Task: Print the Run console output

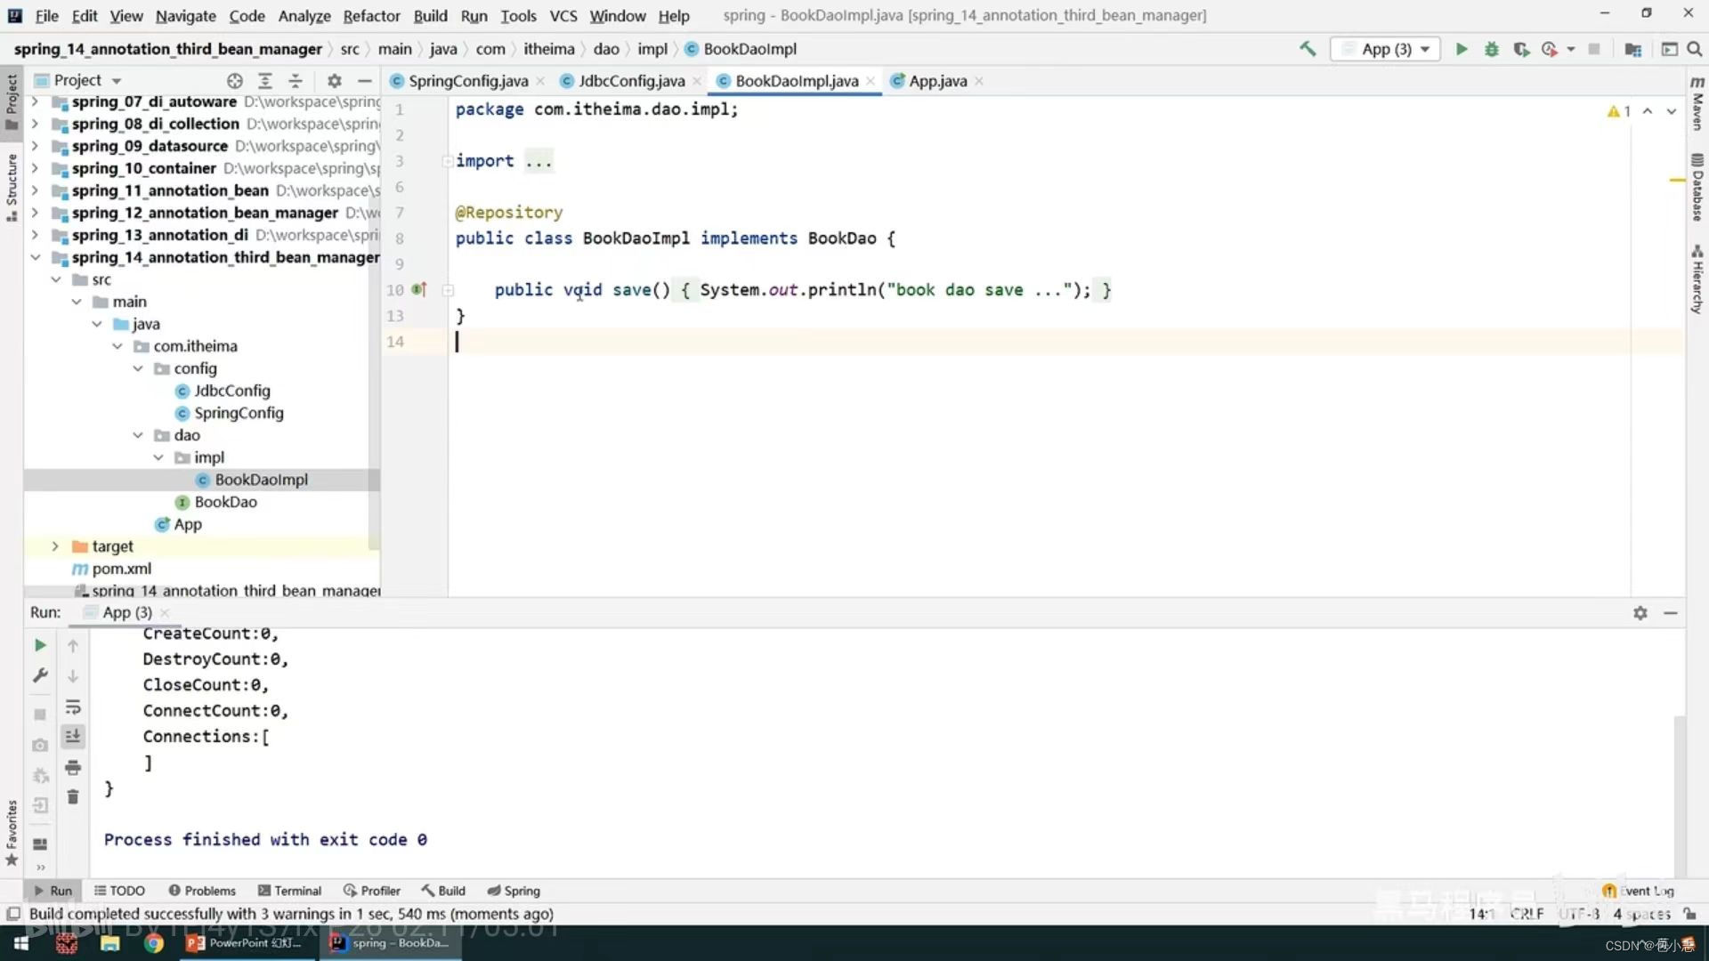Action: pyautogui.click(x=73, y=767)
